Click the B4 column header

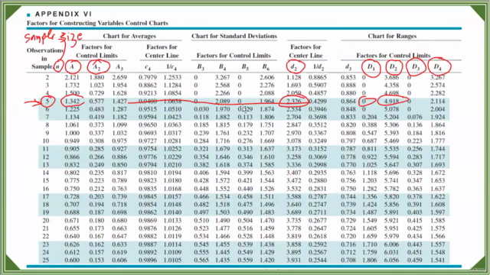click(223, 66)
